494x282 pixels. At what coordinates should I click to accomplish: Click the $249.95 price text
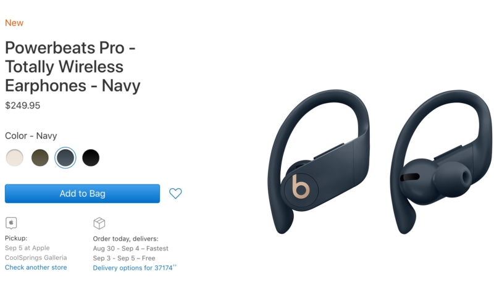point(23,106)
